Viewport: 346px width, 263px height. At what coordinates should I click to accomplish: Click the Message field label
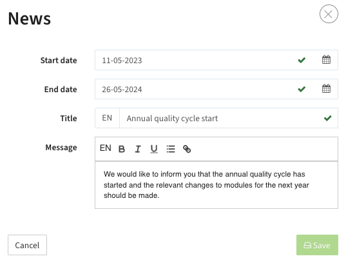tap(61, 147)
